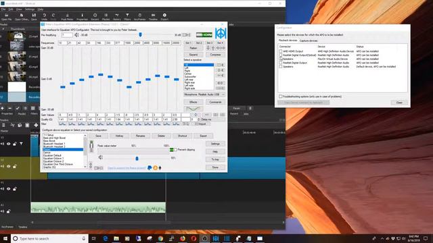This screenshot has width=433, height=243.
Task: Click the Effects button
Action: click(x=193, y=102)
